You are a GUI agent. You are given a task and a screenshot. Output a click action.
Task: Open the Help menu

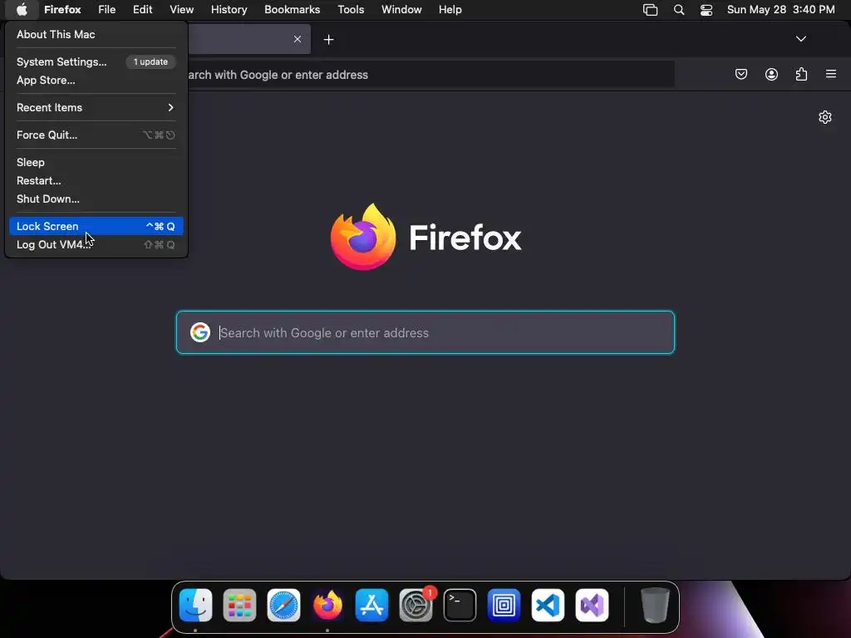coord(450,9)
